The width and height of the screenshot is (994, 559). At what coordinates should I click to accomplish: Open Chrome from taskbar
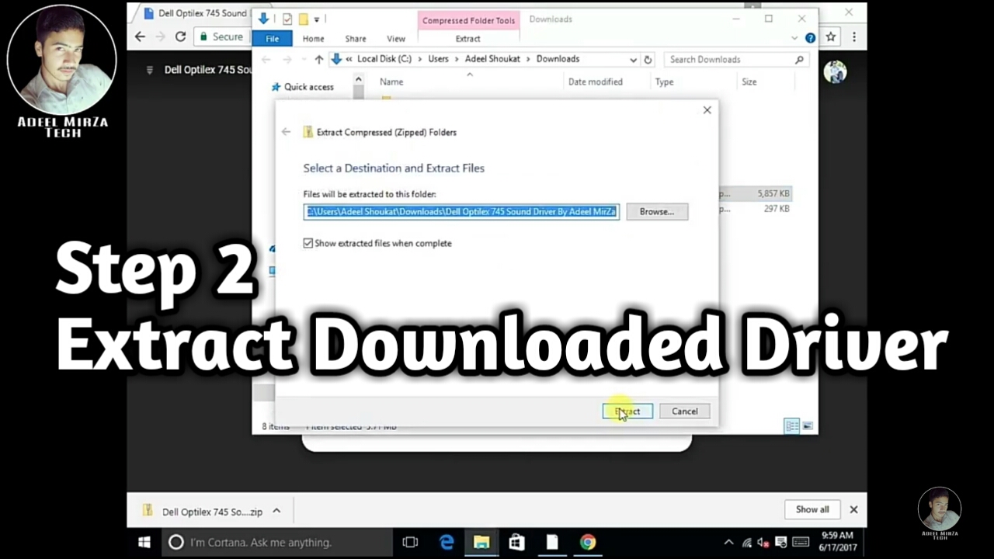[588, 542]
